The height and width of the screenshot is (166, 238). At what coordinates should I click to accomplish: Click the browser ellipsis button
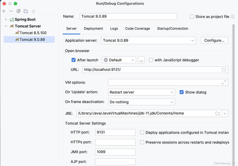141,60
